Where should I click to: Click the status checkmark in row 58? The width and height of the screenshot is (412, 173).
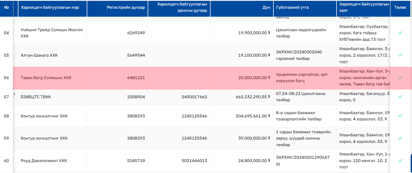400,116
